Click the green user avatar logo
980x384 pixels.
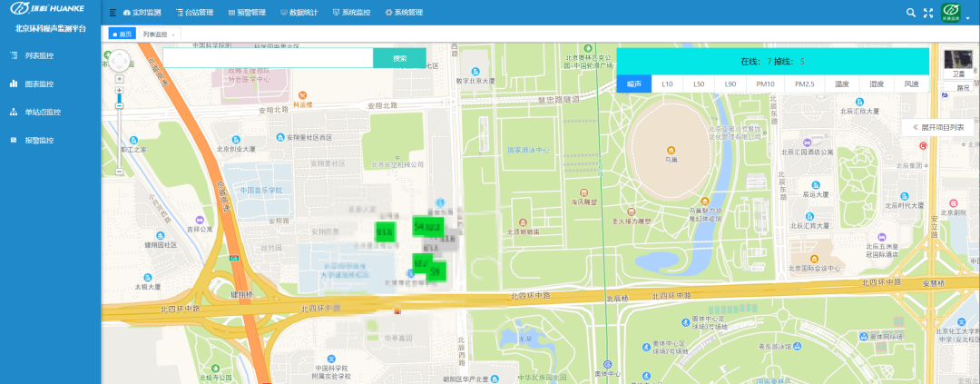coord(951,12)
